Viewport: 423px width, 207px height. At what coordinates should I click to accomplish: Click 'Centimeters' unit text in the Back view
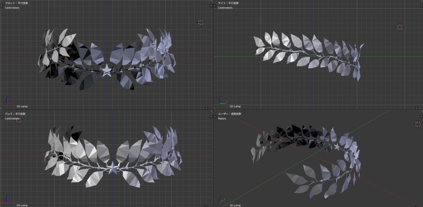click(12, 119)
